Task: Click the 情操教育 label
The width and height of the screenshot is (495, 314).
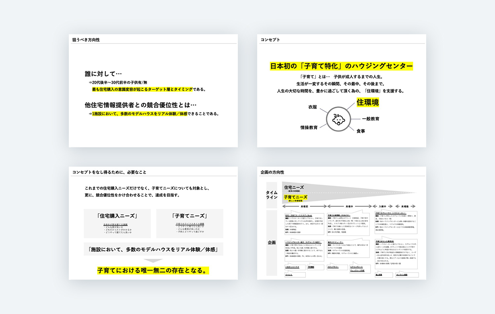Action: (309, 127)
